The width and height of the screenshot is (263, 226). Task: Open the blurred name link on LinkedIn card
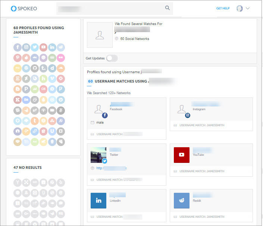[x=118, y=195]
